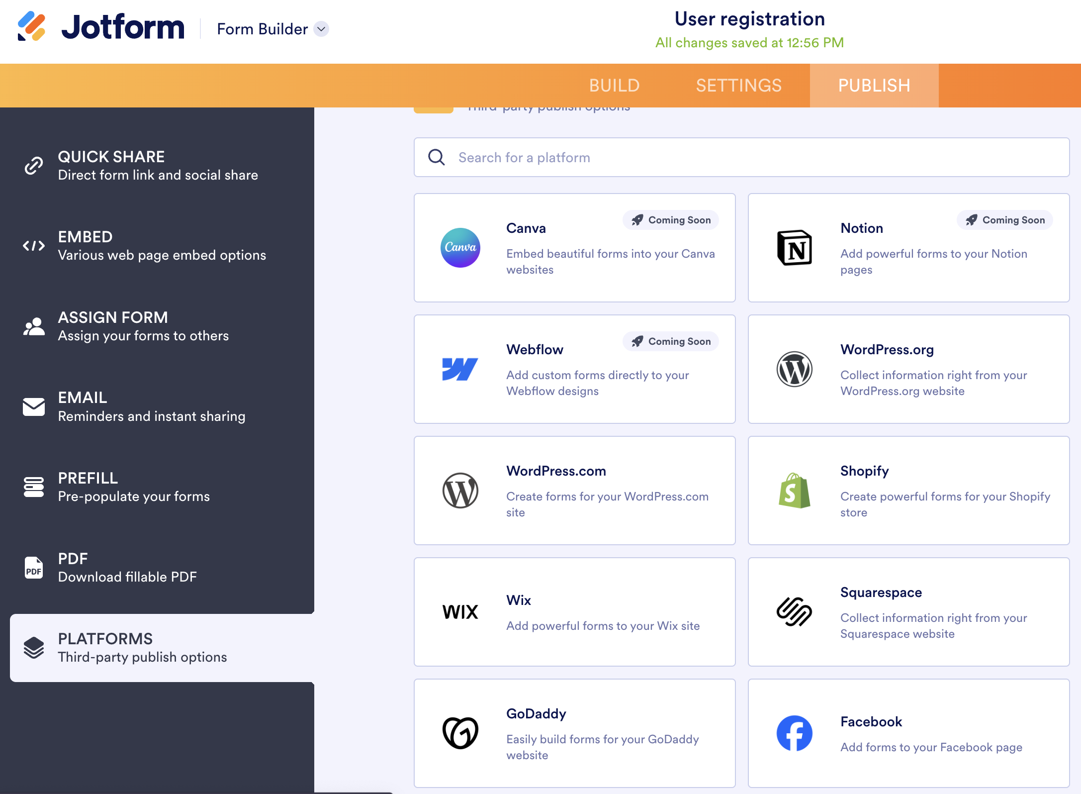Click the WordPress.org logo icon
Image resolution: width=1081 pixels, height=794 pixels.
tap(795, 369)
